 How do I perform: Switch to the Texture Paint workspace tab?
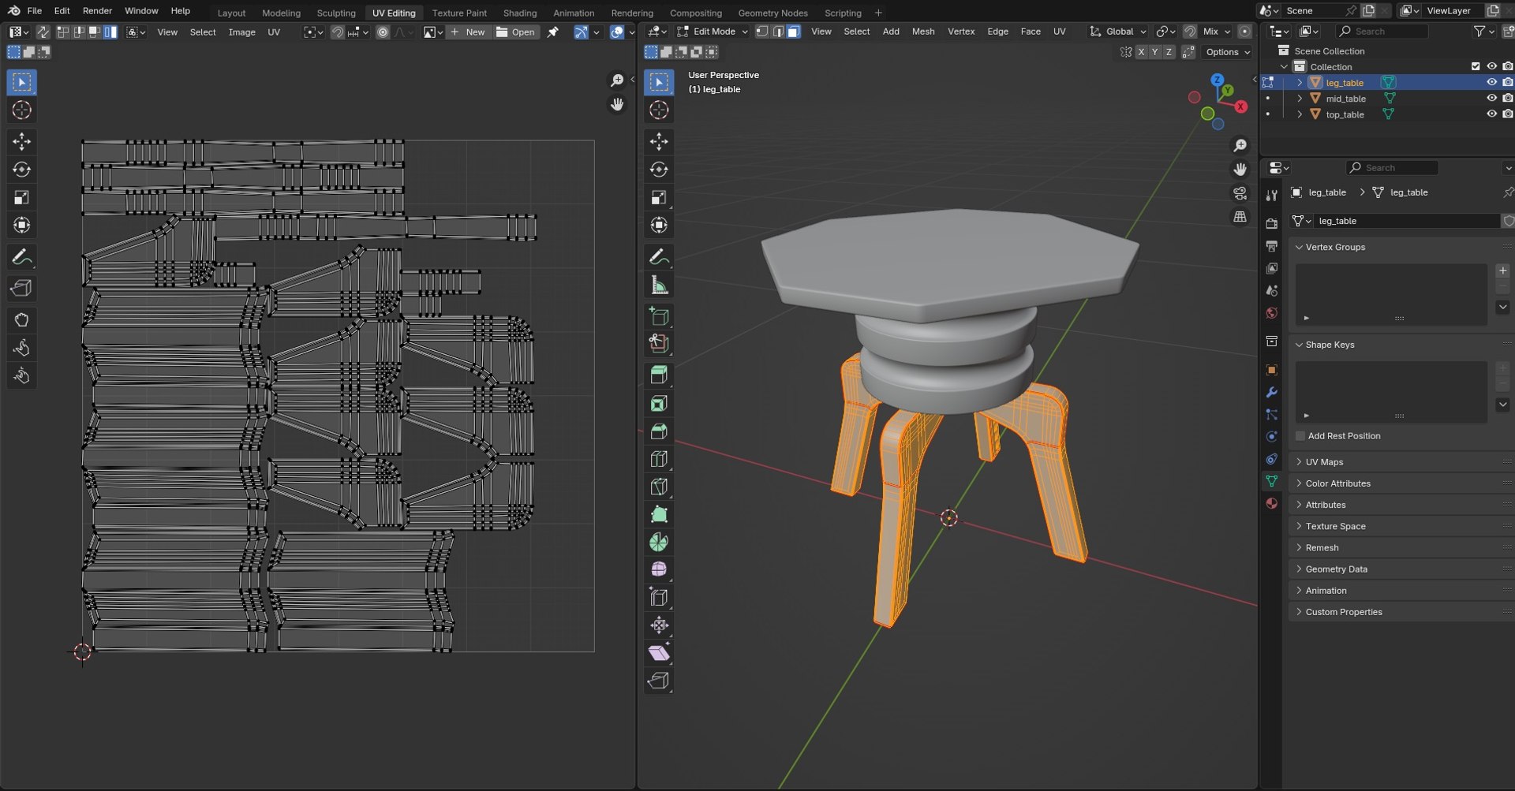[x=459, y=13]
